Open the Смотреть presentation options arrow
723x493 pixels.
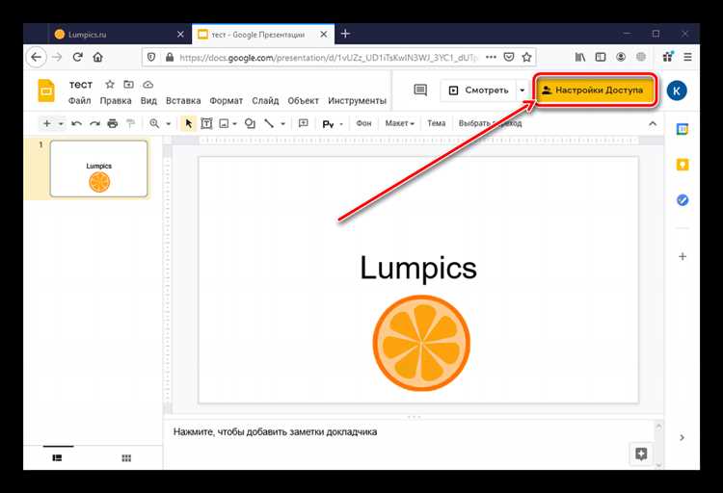click(522, 91)
